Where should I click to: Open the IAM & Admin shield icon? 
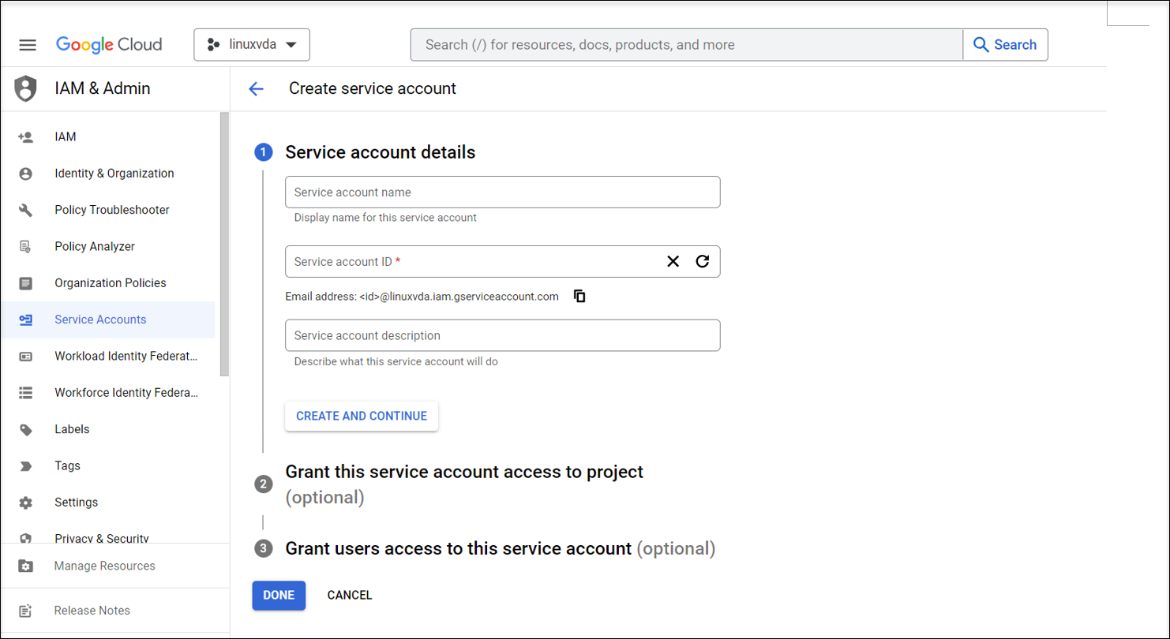(x=25, y=88)
